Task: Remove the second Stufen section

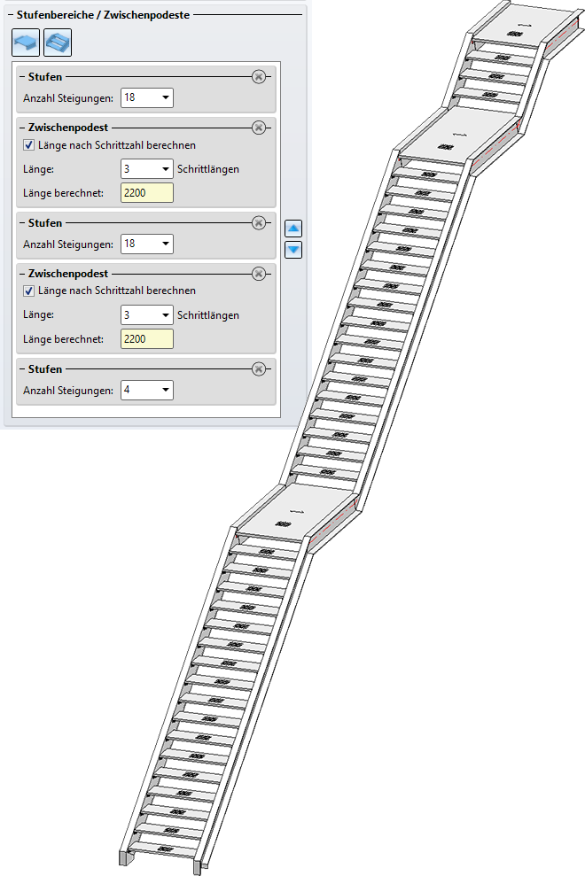Action: pyautogui.click(x=259, y=223)
